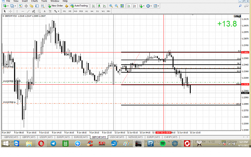
Task: Activate the crosshair cursor
Action: point(10,11)
